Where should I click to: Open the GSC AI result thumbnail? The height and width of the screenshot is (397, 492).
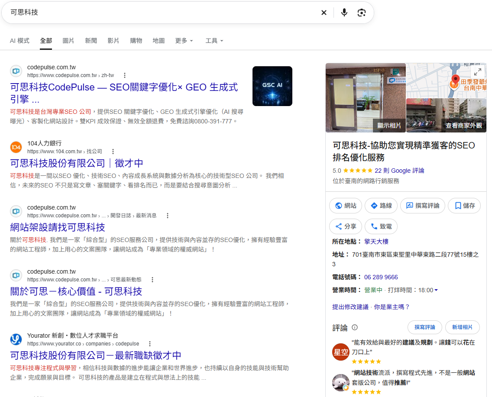click(272, 86)
